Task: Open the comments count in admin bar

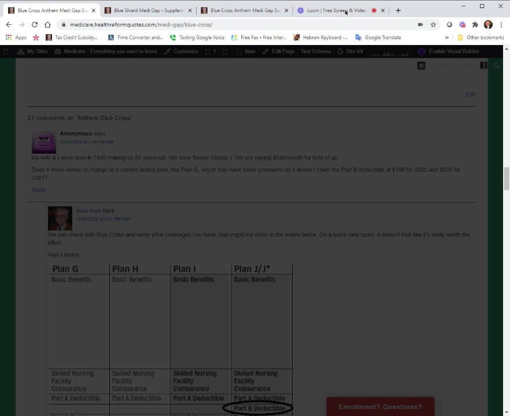Action: 210,51
